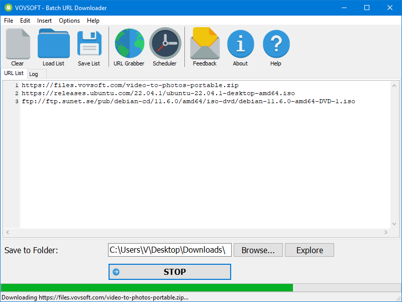Screen dimensions: 402x302
Task: Select the Save List icon
Action: (89, 45)
